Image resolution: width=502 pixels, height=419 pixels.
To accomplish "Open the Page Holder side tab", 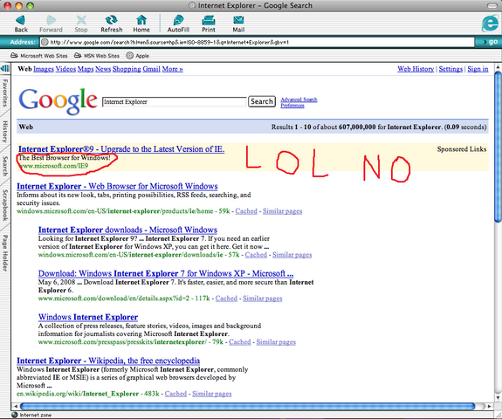I will click(x=5, y=253).
